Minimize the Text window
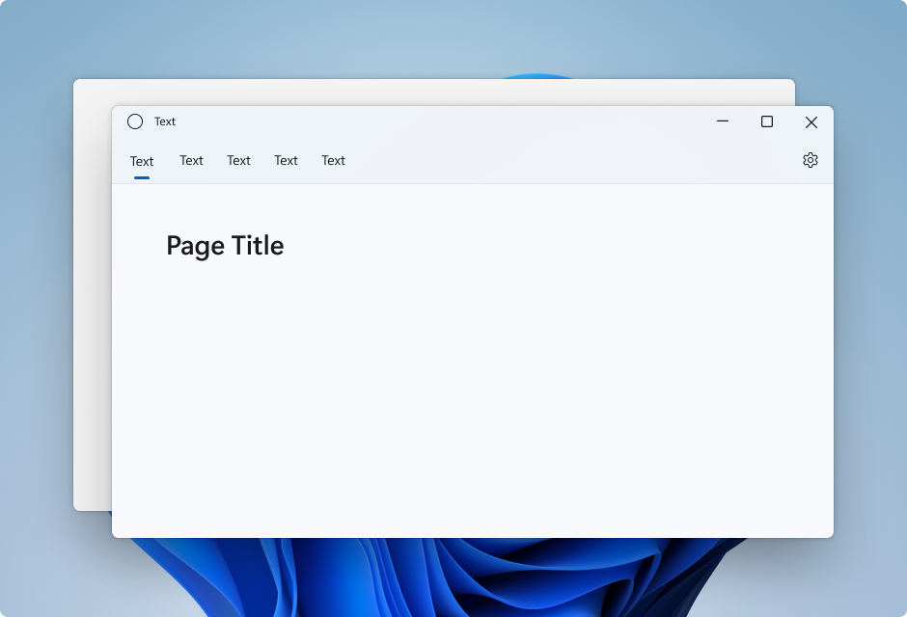This screenshot has width=907, height=617. point(722,122)
